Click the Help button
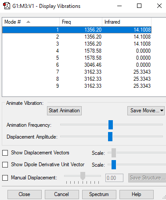 pos(137,194)
